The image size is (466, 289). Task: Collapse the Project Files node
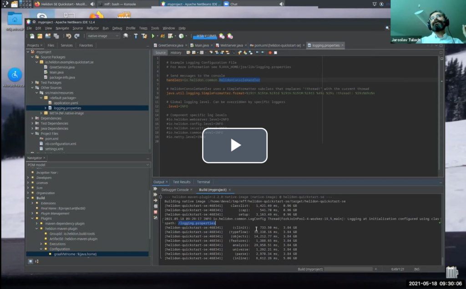coord(32,134)
